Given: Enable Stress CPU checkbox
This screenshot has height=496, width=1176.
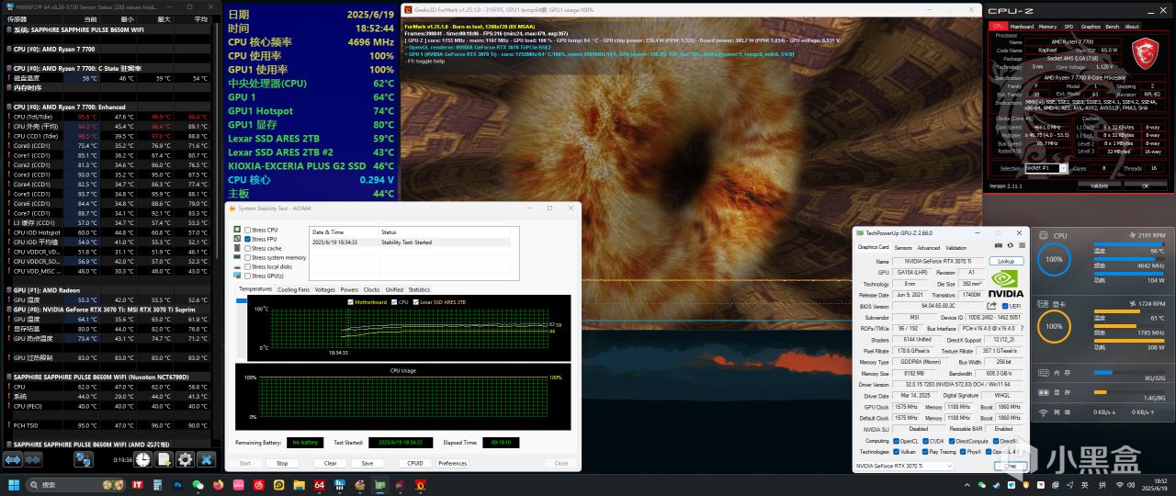Looking at the screenshot, I should (x=247, y=230).
